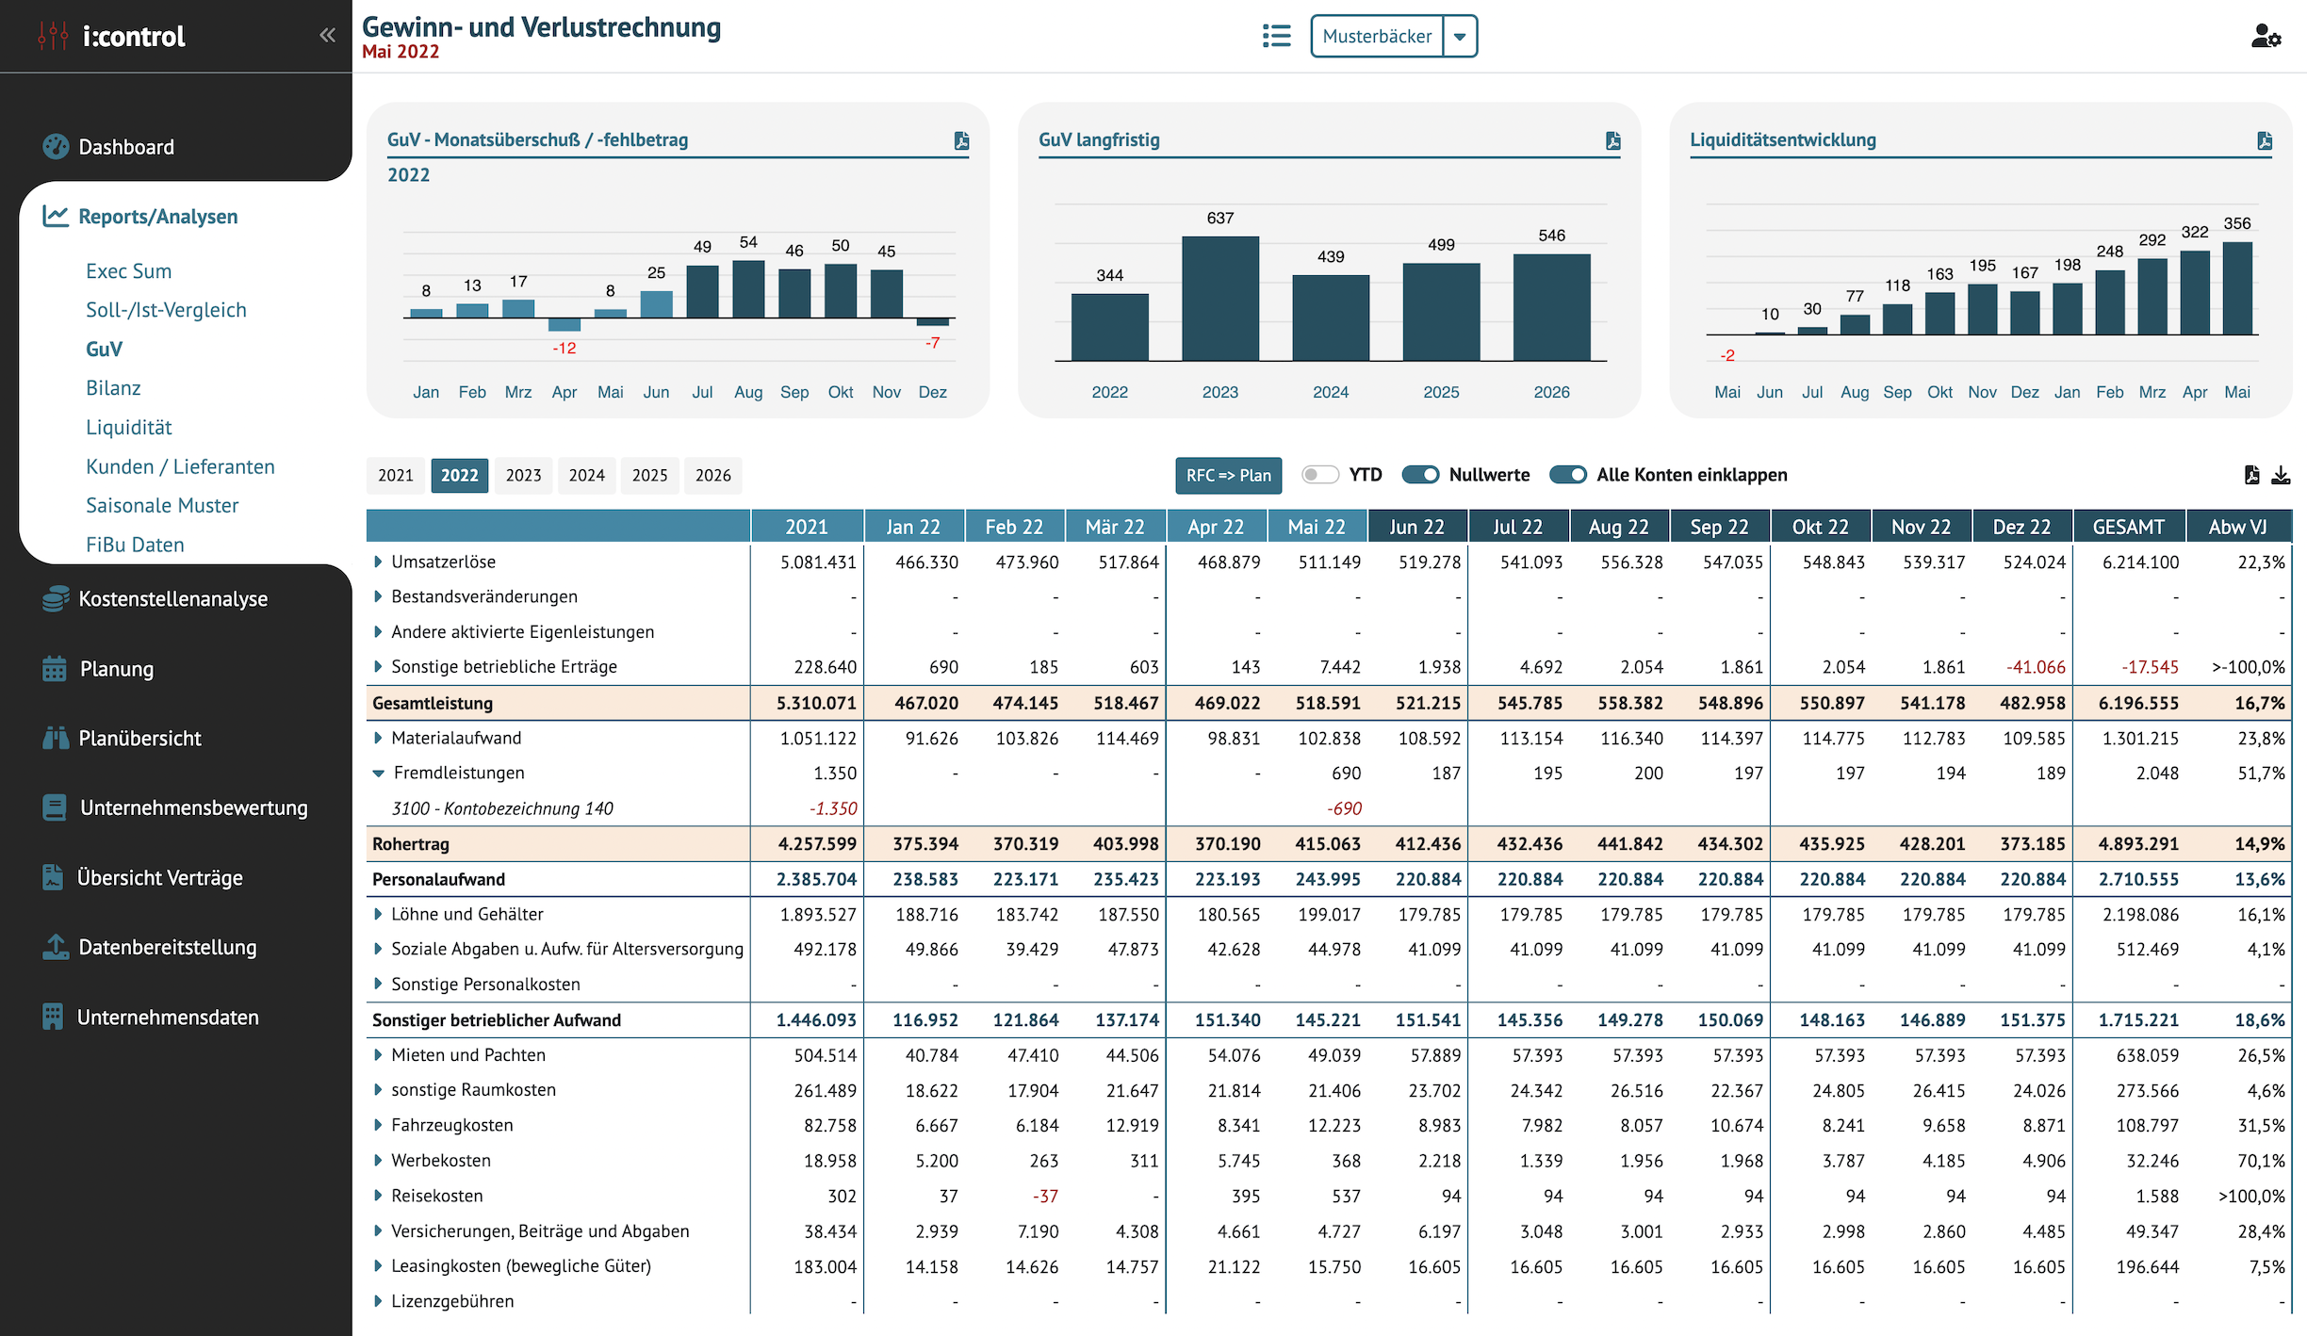The height and width of the screenshot is (1336, 2307).
Task: Collapse the Fremdleistungen row
Action: 378,774
